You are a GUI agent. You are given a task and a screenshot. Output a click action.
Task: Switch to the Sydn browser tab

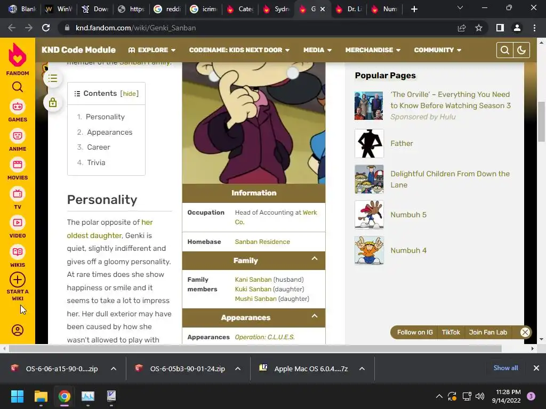click(x=277, y=9)
